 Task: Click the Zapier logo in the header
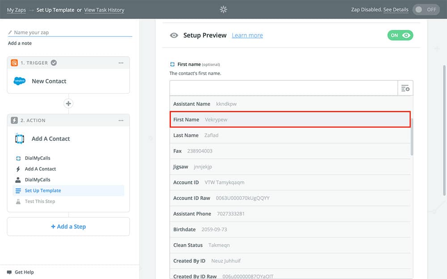223,9
